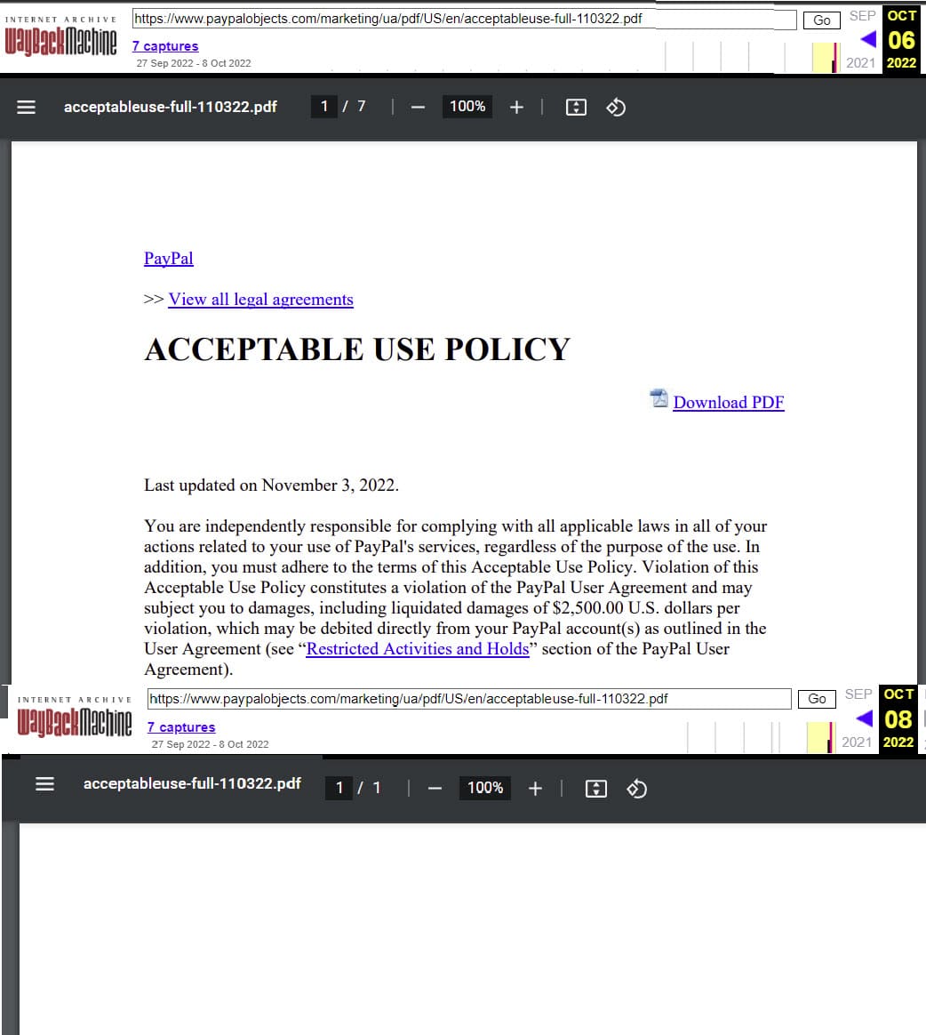This screenshot has height=1035, width=926.
Task: Click 100% zoom field in lower viewer
Action: tap(484, 788)
